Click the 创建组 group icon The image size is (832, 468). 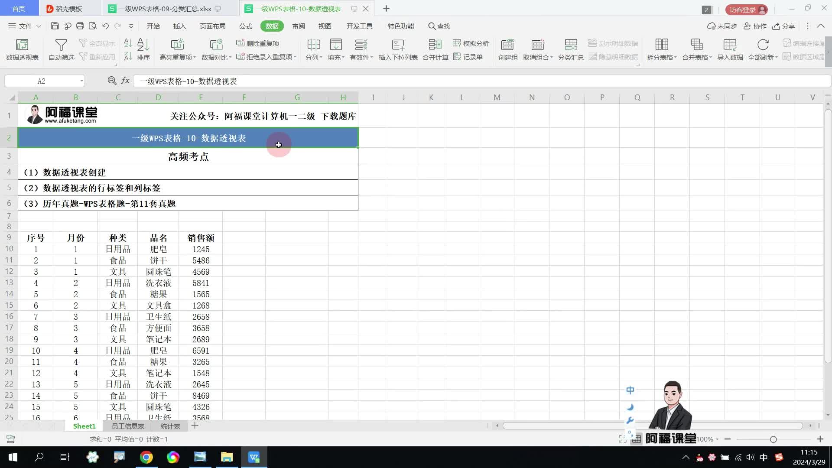coord(507,45)
